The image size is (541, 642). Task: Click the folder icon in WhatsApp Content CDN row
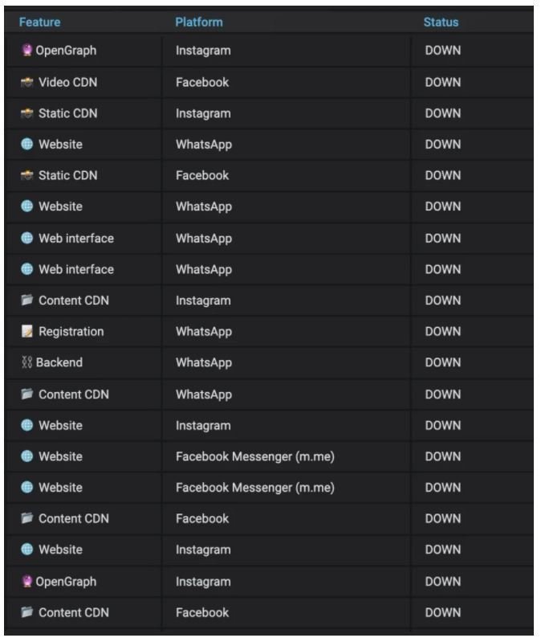27,394
